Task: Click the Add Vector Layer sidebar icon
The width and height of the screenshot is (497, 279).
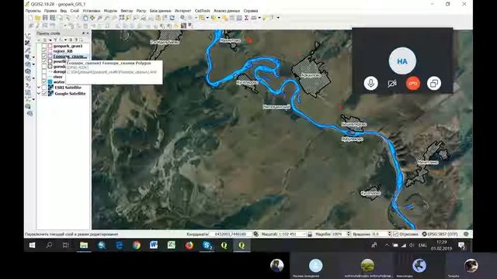Action: click(28, 36)
